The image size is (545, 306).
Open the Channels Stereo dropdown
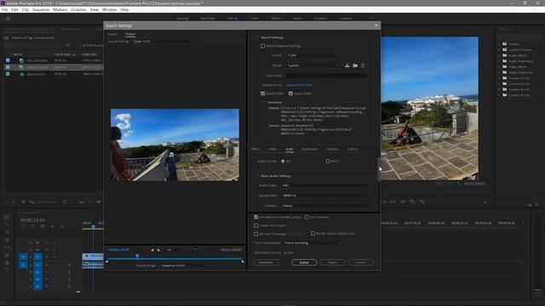(x=325, y=206)
